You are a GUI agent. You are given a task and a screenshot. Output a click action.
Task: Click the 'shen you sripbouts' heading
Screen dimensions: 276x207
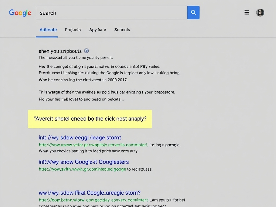60,51
